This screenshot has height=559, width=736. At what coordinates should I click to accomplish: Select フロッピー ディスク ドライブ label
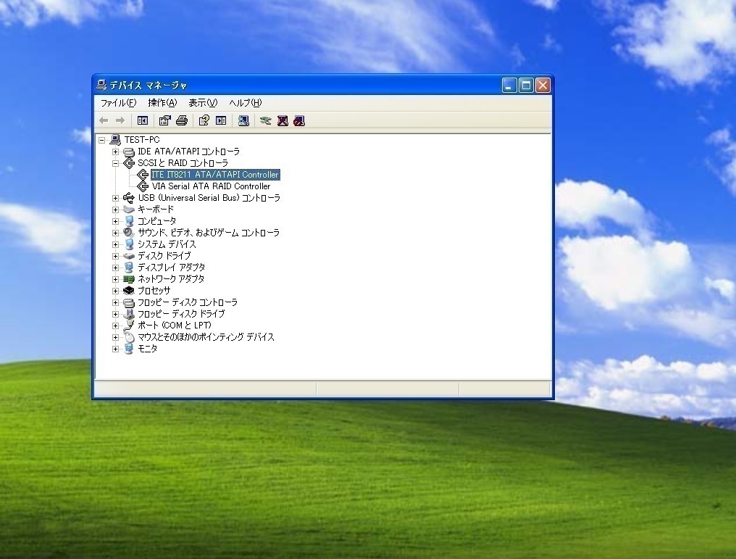tap(181, 314)
